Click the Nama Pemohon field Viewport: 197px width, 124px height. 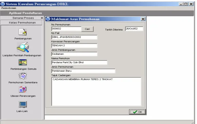(x=79, y=62)
